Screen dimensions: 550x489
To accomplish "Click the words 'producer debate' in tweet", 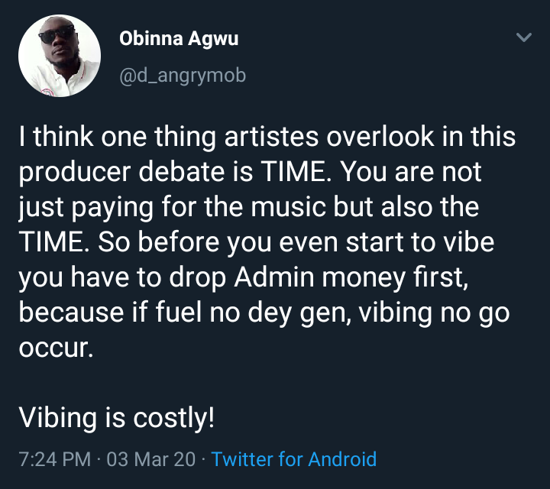I will point(121,172).
